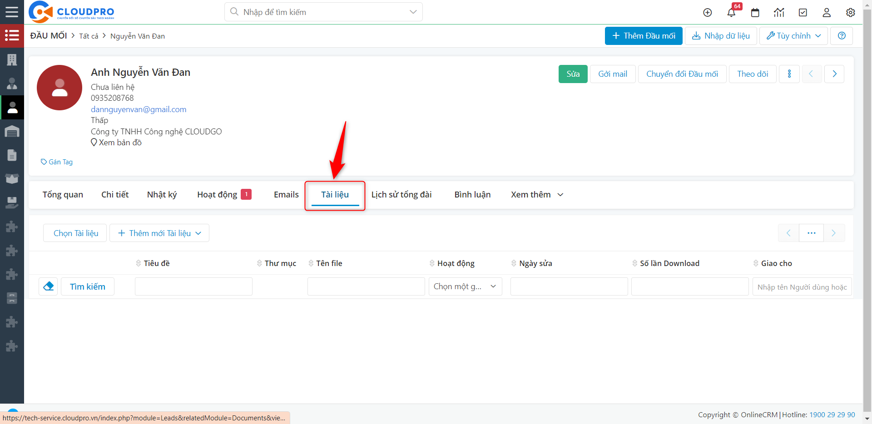The width and height of the screenshot is (872, 424).
Task: Open the more actions vertical dots button
Action: (x=789, y=74)
